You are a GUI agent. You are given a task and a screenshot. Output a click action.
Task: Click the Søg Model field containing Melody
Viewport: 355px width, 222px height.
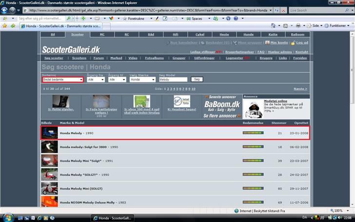(x=173, y=79)
